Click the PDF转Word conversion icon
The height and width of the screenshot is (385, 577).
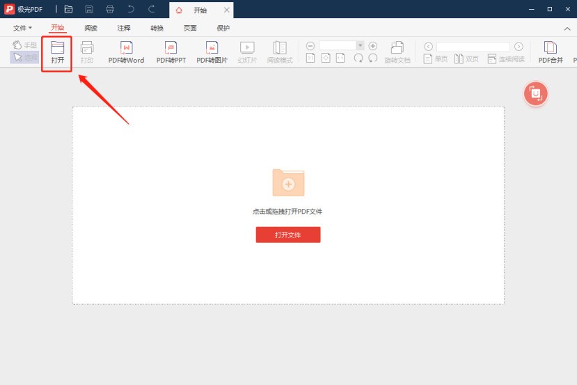[126, 52]
